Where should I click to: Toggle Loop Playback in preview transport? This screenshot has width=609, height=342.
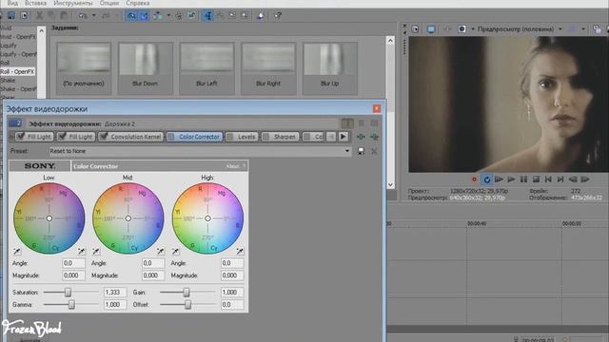[486, 180]
